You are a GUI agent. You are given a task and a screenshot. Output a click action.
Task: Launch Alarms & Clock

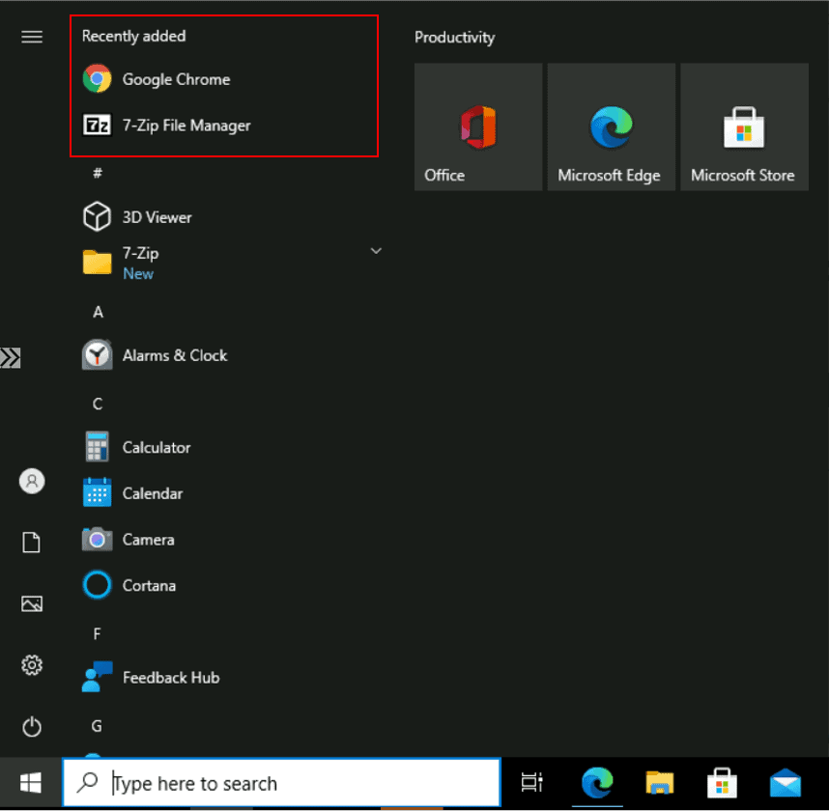pyautogui.click(x=155, y=355)
